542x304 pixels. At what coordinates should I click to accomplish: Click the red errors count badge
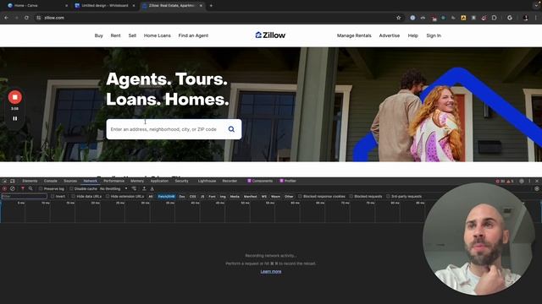(500, 181)
